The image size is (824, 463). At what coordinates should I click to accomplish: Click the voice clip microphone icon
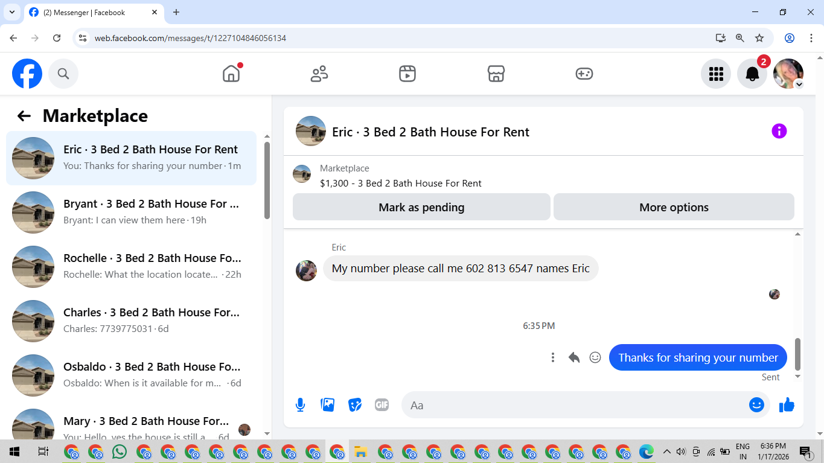pos(300,405)
